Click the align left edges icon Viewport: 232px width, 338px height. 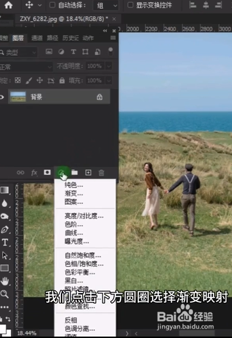tap(192, 4)
